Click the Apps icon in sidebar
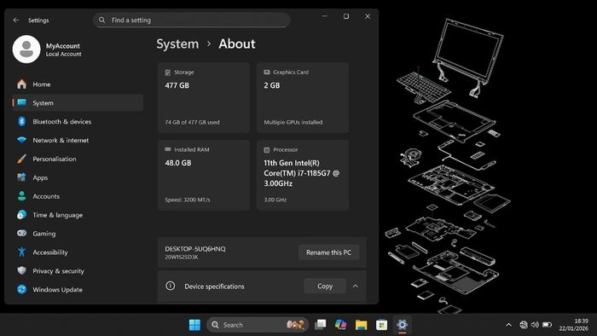The width and height of the screenshot is (597, 336). [x=21, y=177]
